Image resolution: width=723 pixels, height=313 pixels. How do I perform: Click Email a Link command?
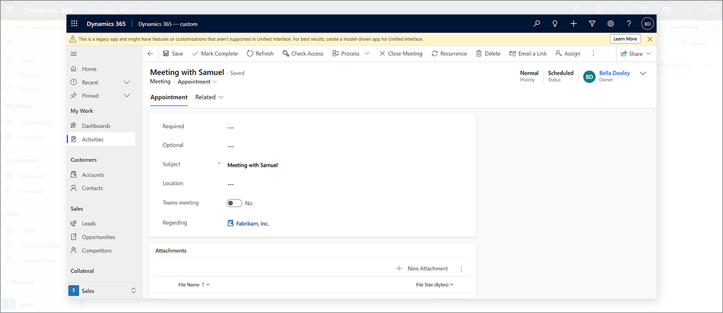pos(528,54)
